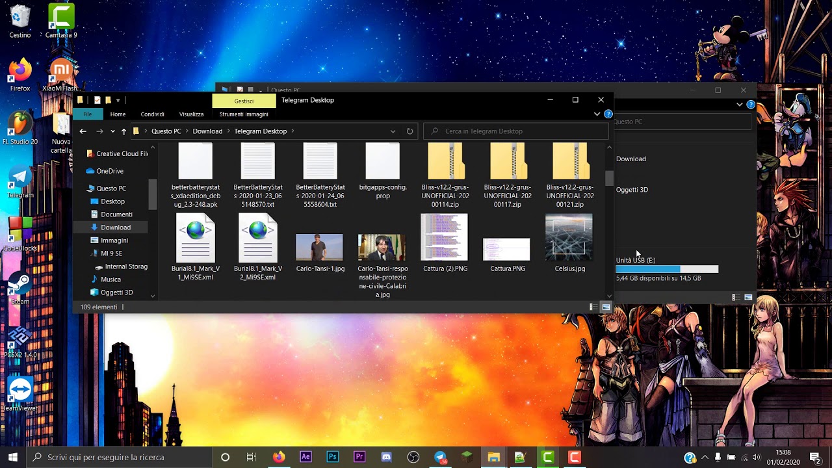This screenshot has width=832, height=468.
Task: Open After Effects from the taskbar
Action: tap(305, 457)
